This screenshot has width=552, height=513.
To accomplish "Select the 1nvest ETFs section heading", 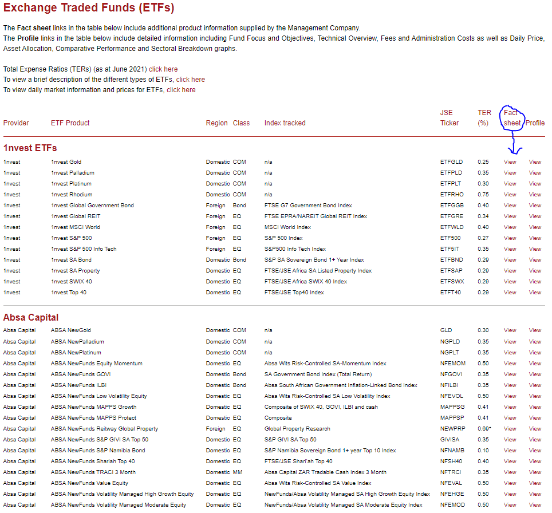I will (x=30, y=148).
